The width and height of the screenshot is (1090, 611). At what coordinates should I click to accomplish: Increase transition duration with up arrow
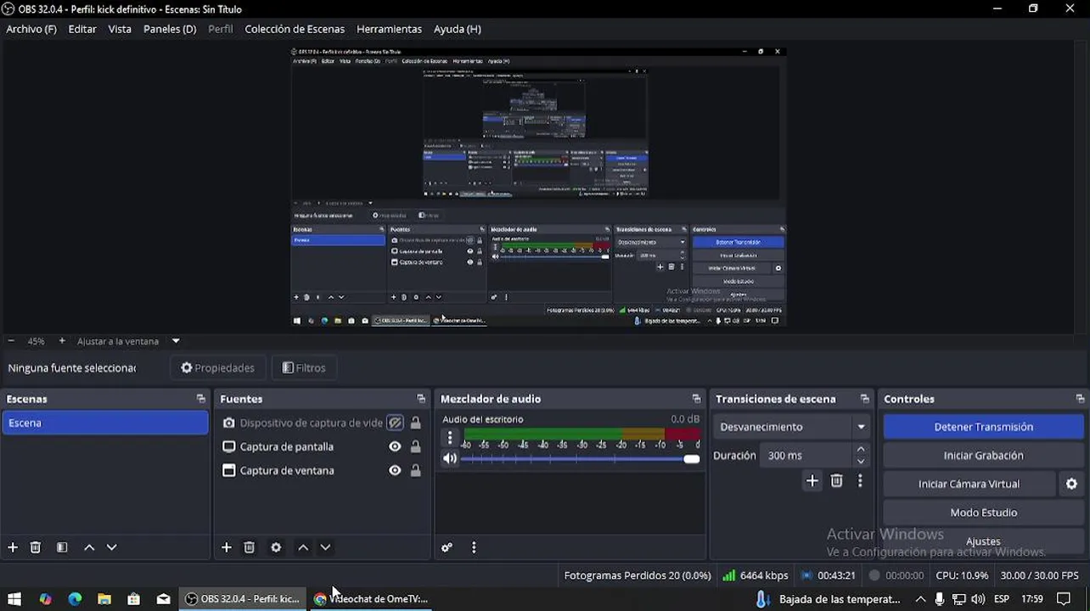coord(861,450)
